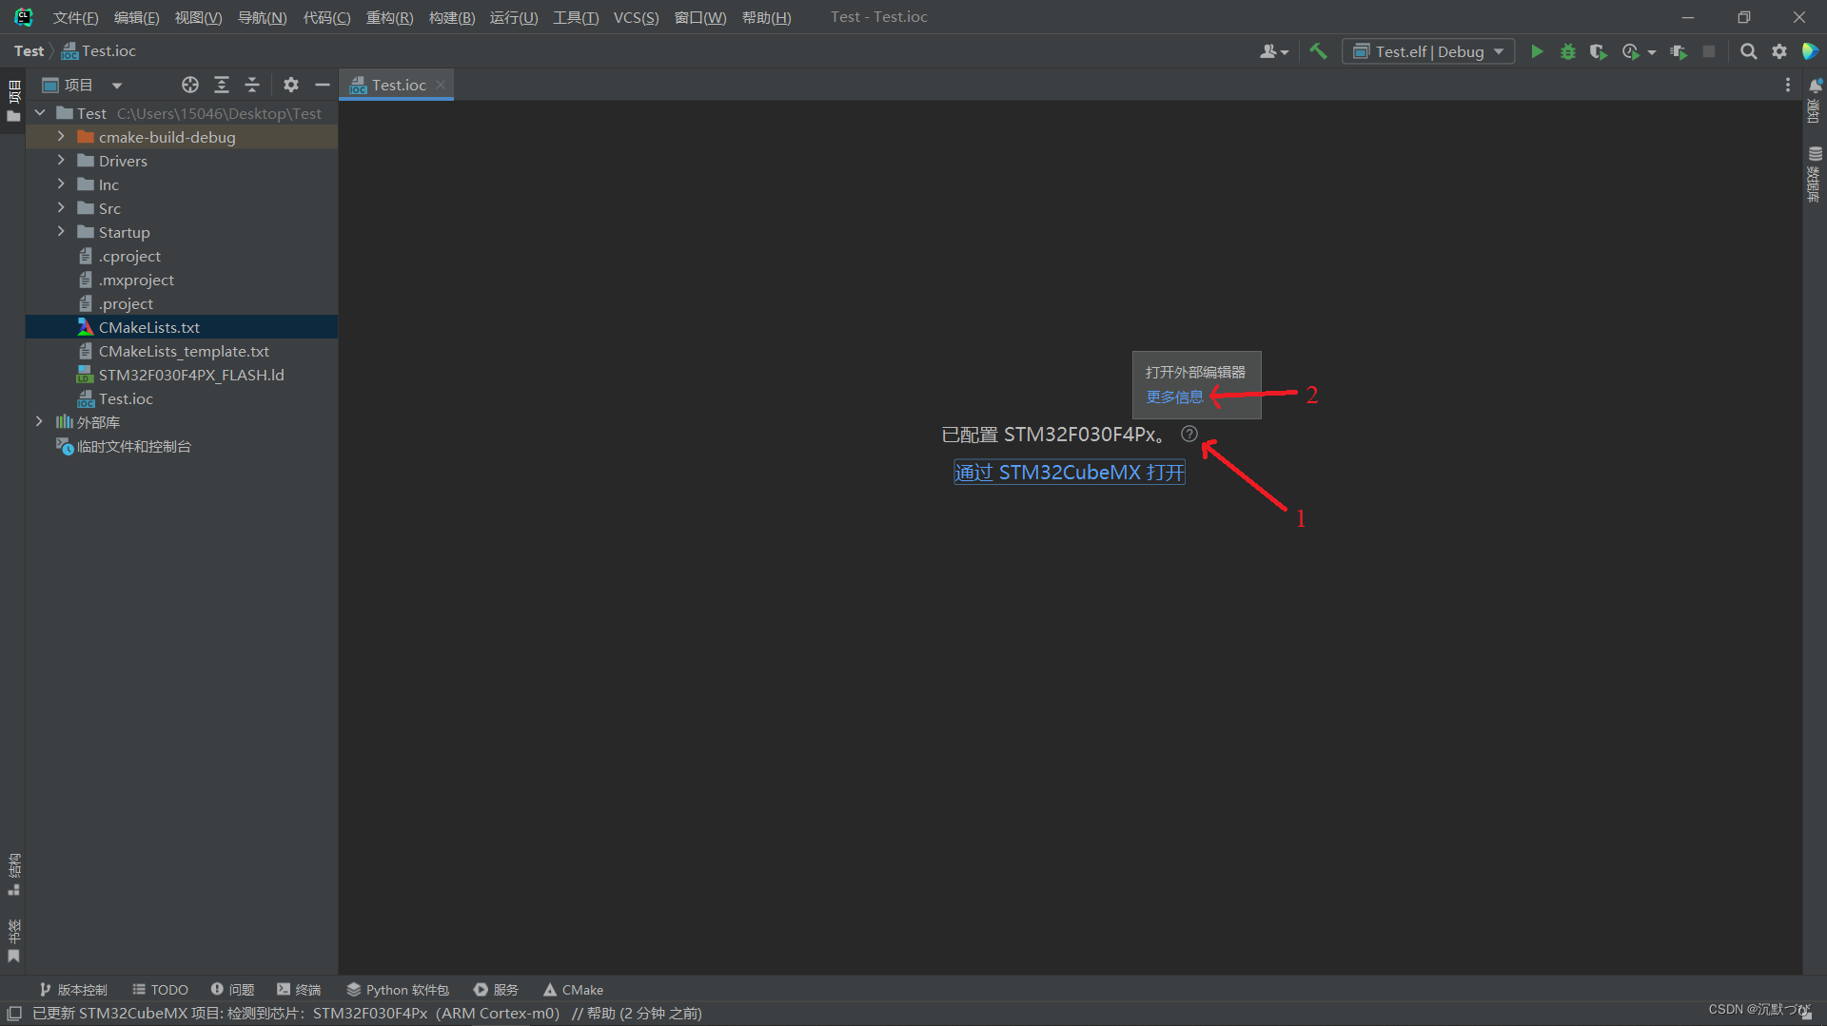Open TODO tool window

point(161,990)
